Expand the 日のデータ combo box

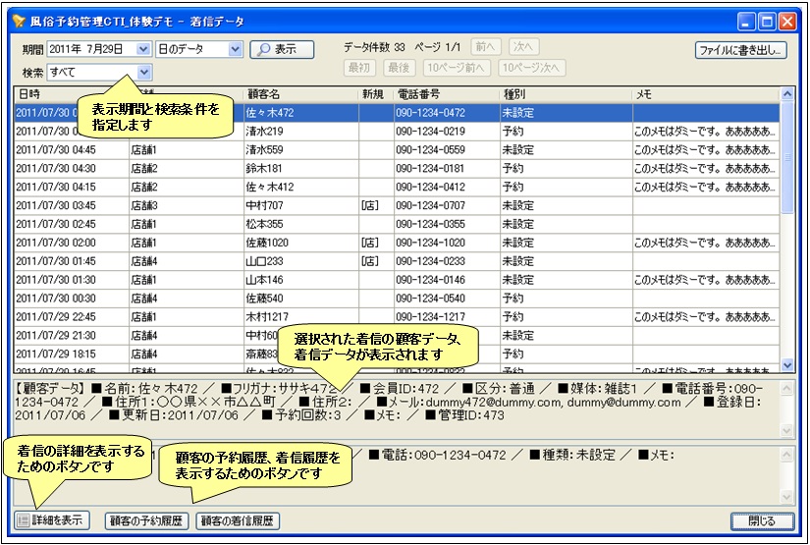[235, 49]
